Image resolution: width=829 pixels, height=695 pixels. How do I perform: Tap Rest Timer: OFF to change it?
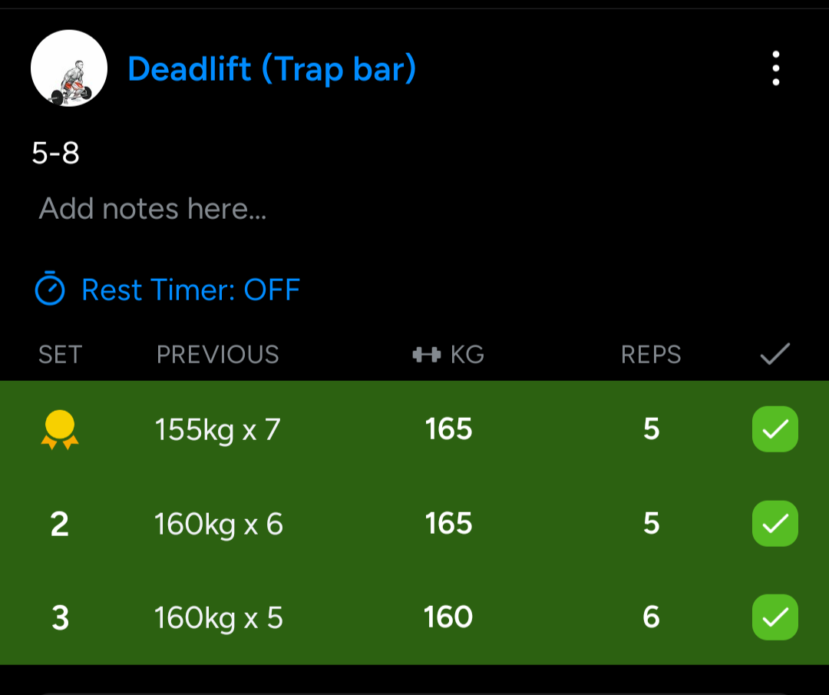point(190,290)
